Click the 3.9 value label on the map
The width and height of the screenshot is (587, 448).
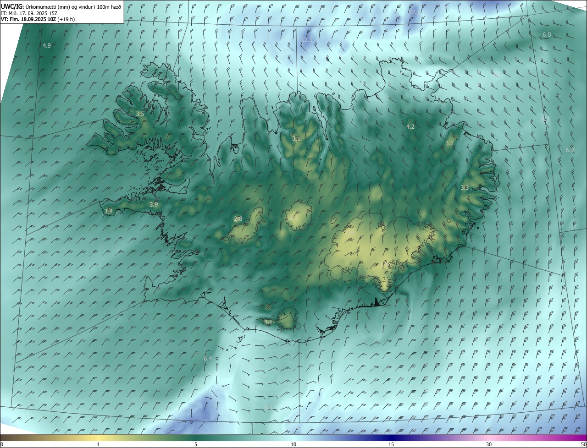coord(154,204)
